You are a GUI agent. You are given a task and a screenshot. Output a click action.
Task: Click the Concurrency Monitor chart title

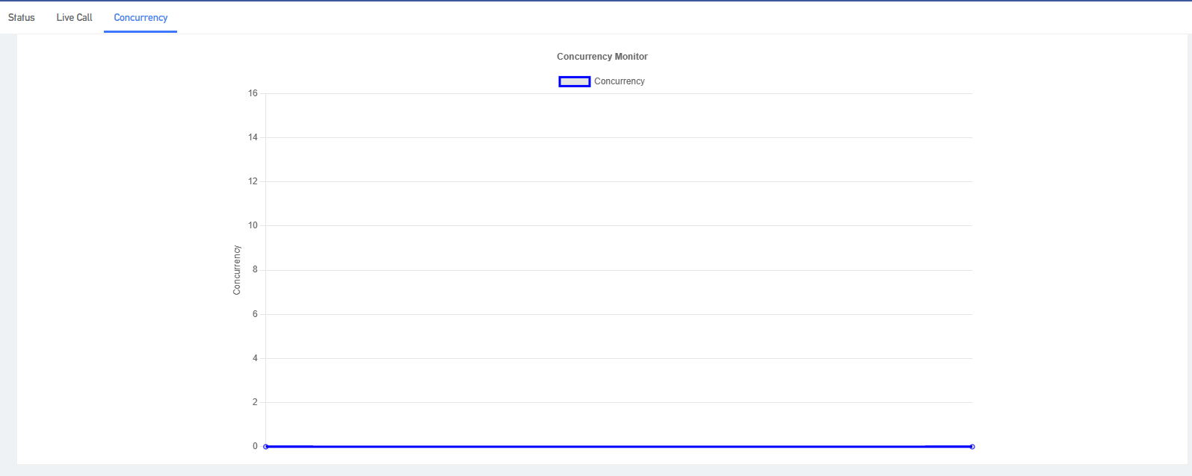[x=602, y=57]
